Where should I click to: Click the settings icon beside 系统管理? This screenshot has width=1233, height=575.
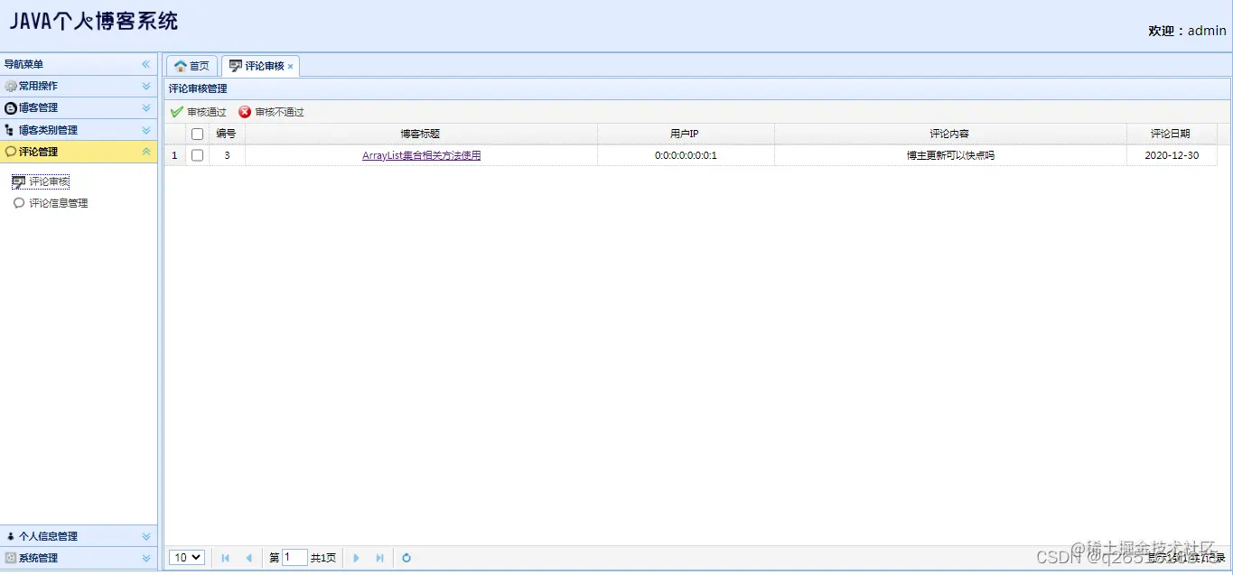pos(11,558)
